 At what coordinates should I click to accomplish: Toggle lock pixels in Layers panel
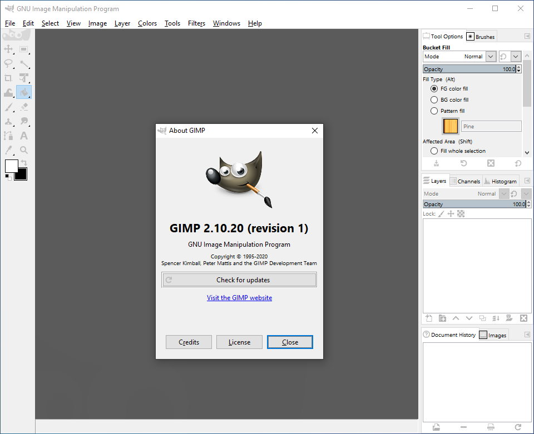[441, 214]
